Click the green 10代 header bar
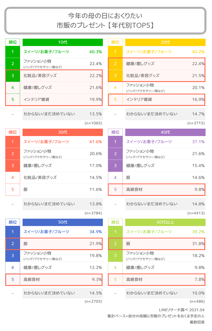 (62, 42)
